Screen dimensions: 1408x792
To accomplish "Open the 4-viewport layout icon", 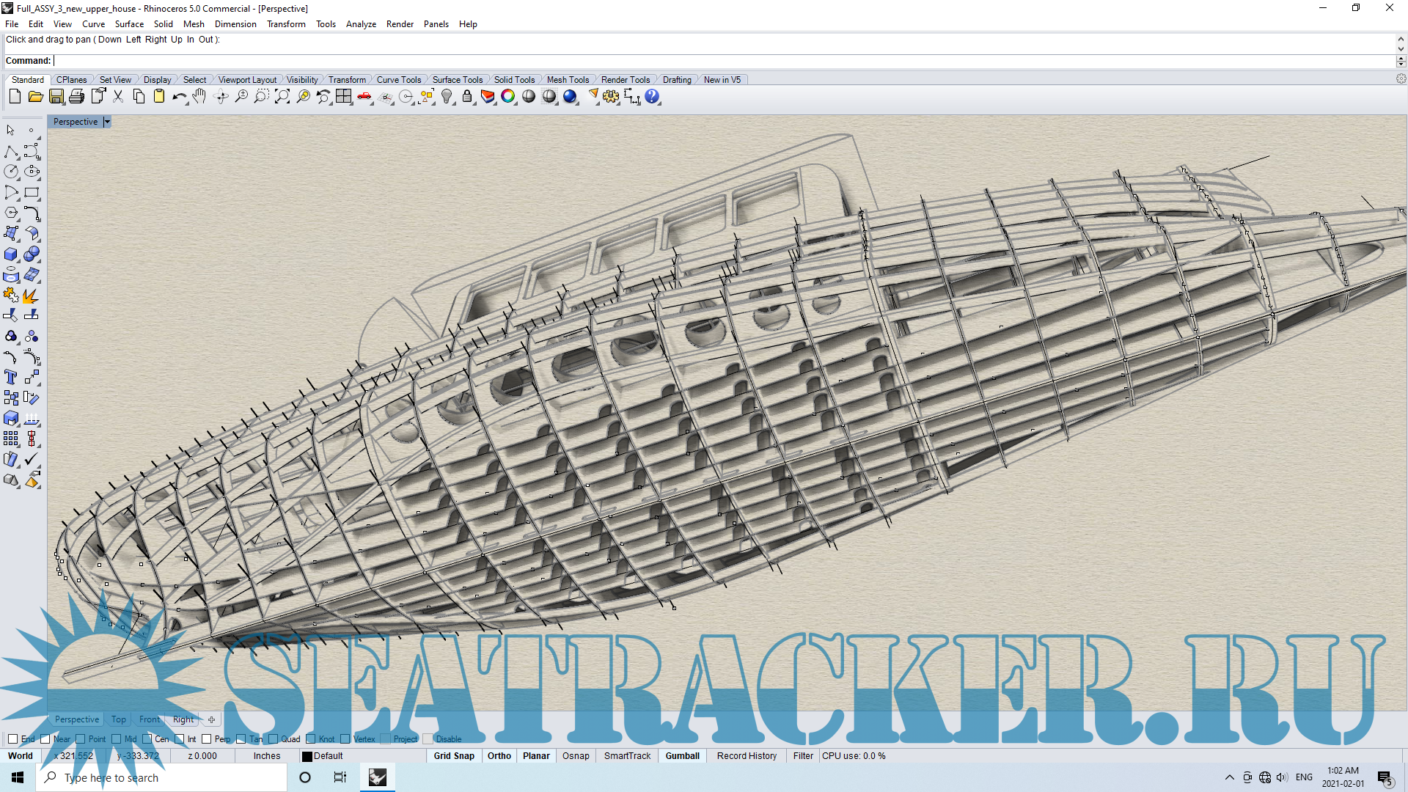I will tap(344, 97).
